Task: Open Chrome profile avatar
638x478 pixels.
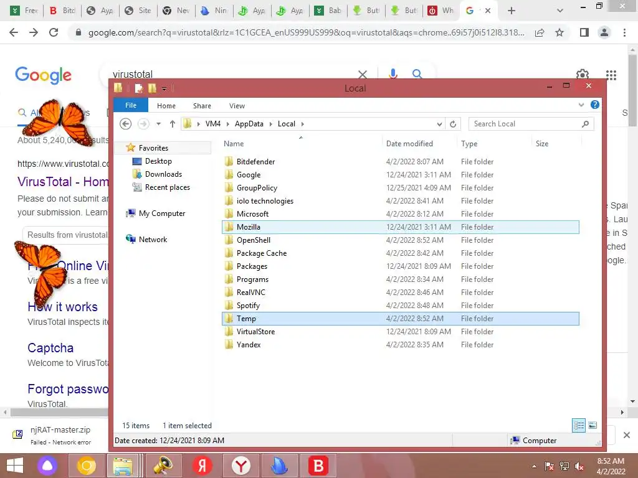Action: tap(604, 32)
